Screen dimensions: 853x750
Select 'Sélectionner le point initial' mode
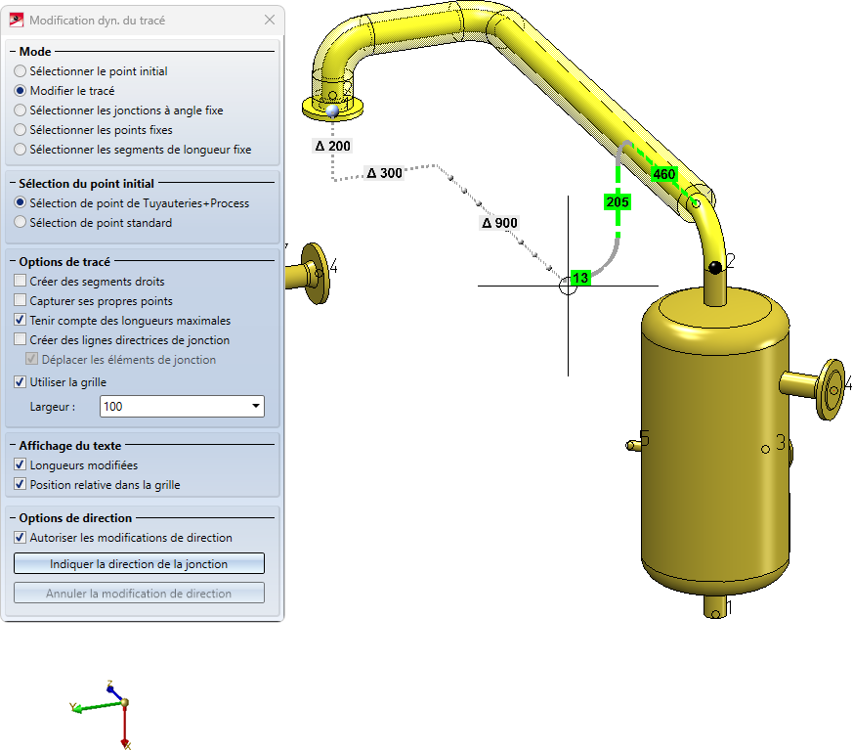point(21,71)
